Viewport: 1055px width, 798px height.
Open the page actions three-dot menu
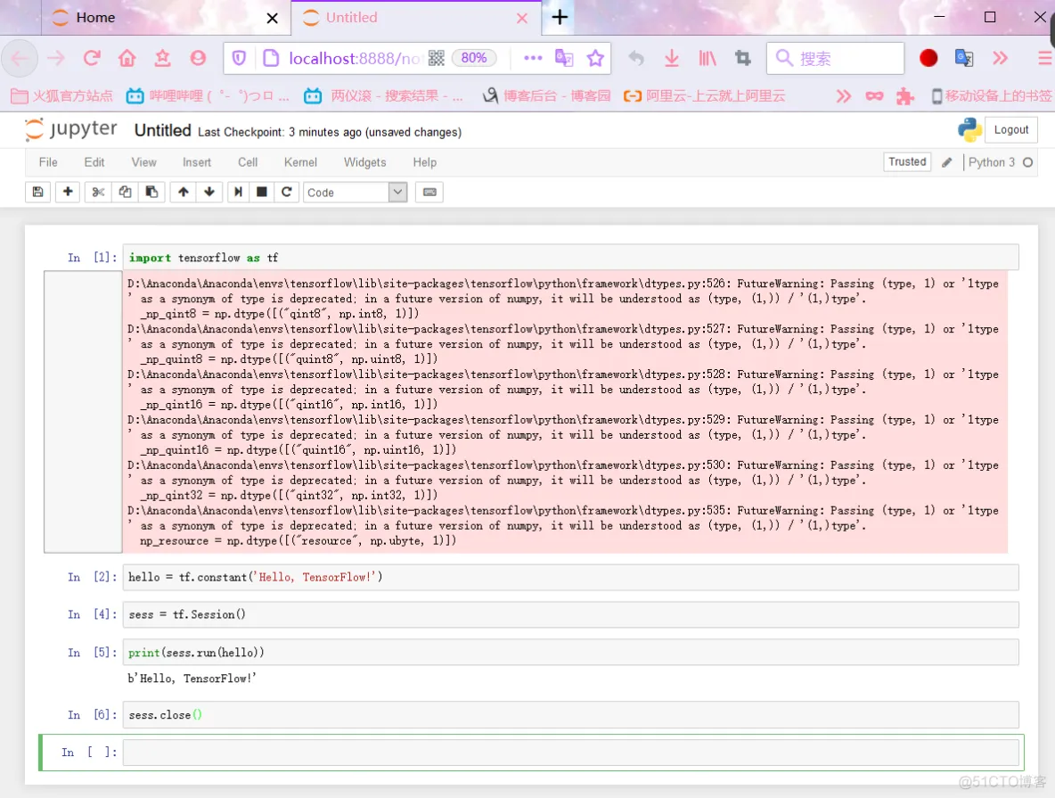(x=533, y=59)
